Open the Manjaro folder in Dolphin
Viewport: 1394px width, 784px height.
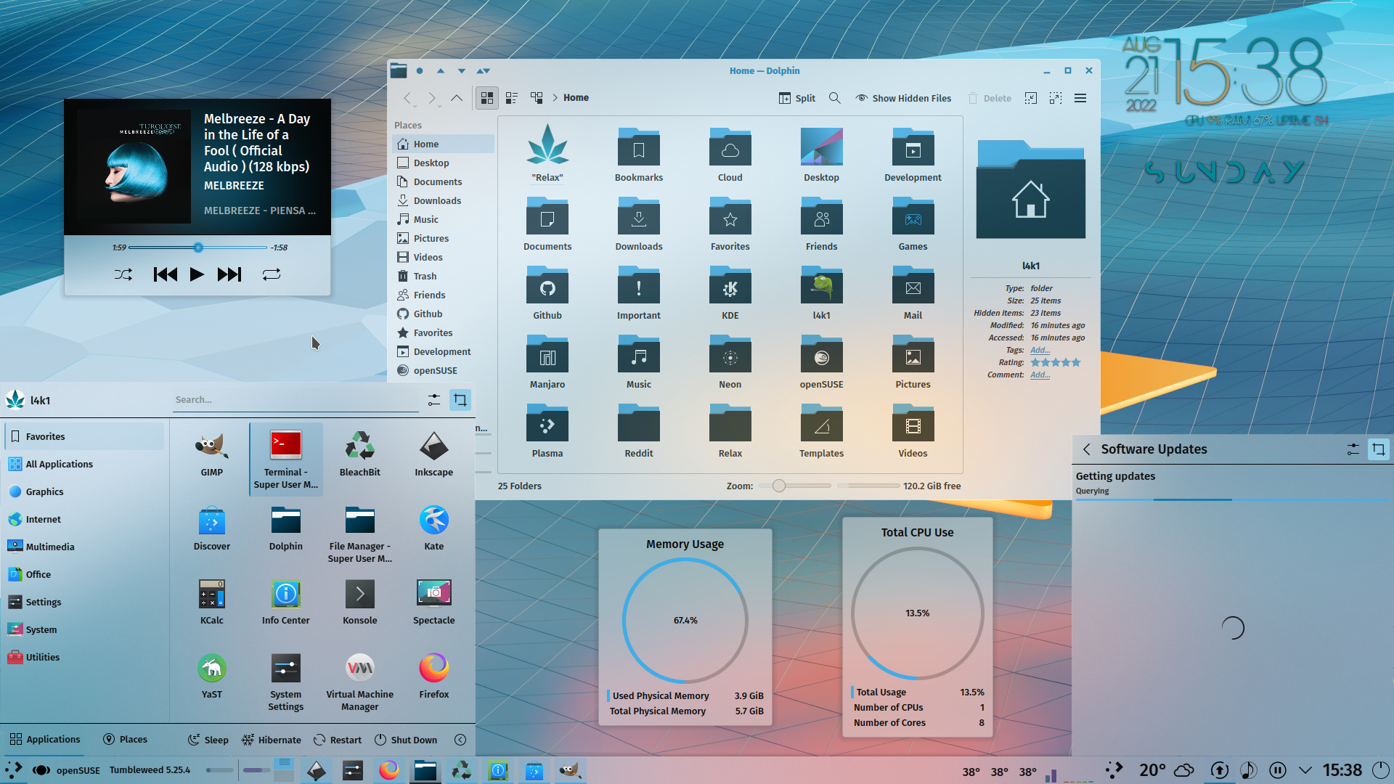[547, 362]
